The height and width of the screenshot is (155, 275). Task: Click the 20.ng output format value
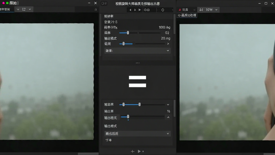coord(165,38)
